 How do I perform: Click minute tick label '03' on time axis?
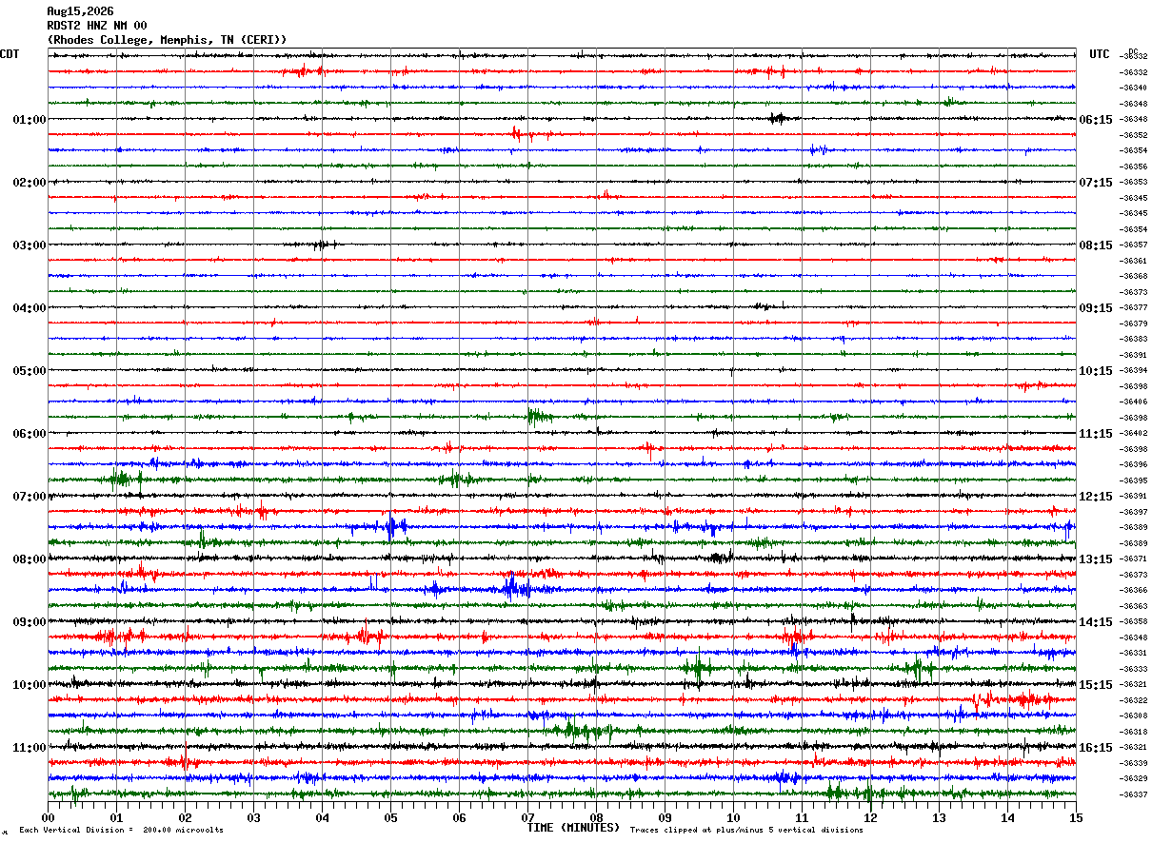pyautogui.click(x=253, y=817)
